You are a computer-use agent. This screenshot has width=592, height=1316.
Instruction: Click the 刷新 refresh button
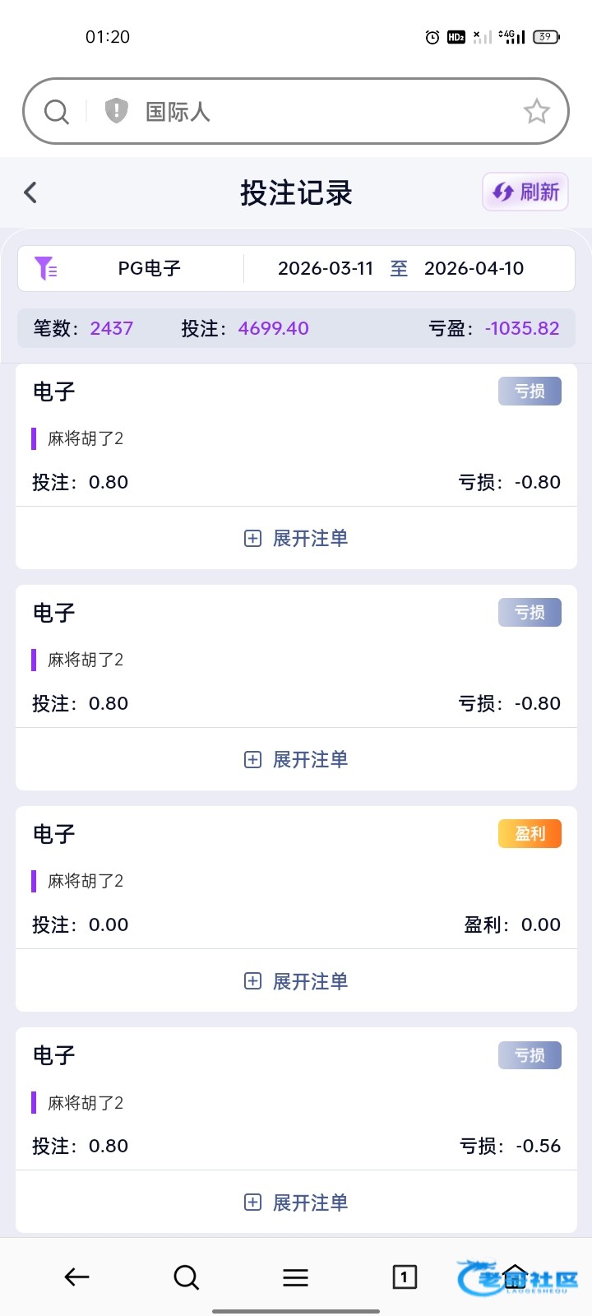pyautogui.click(x=525, y=192)
